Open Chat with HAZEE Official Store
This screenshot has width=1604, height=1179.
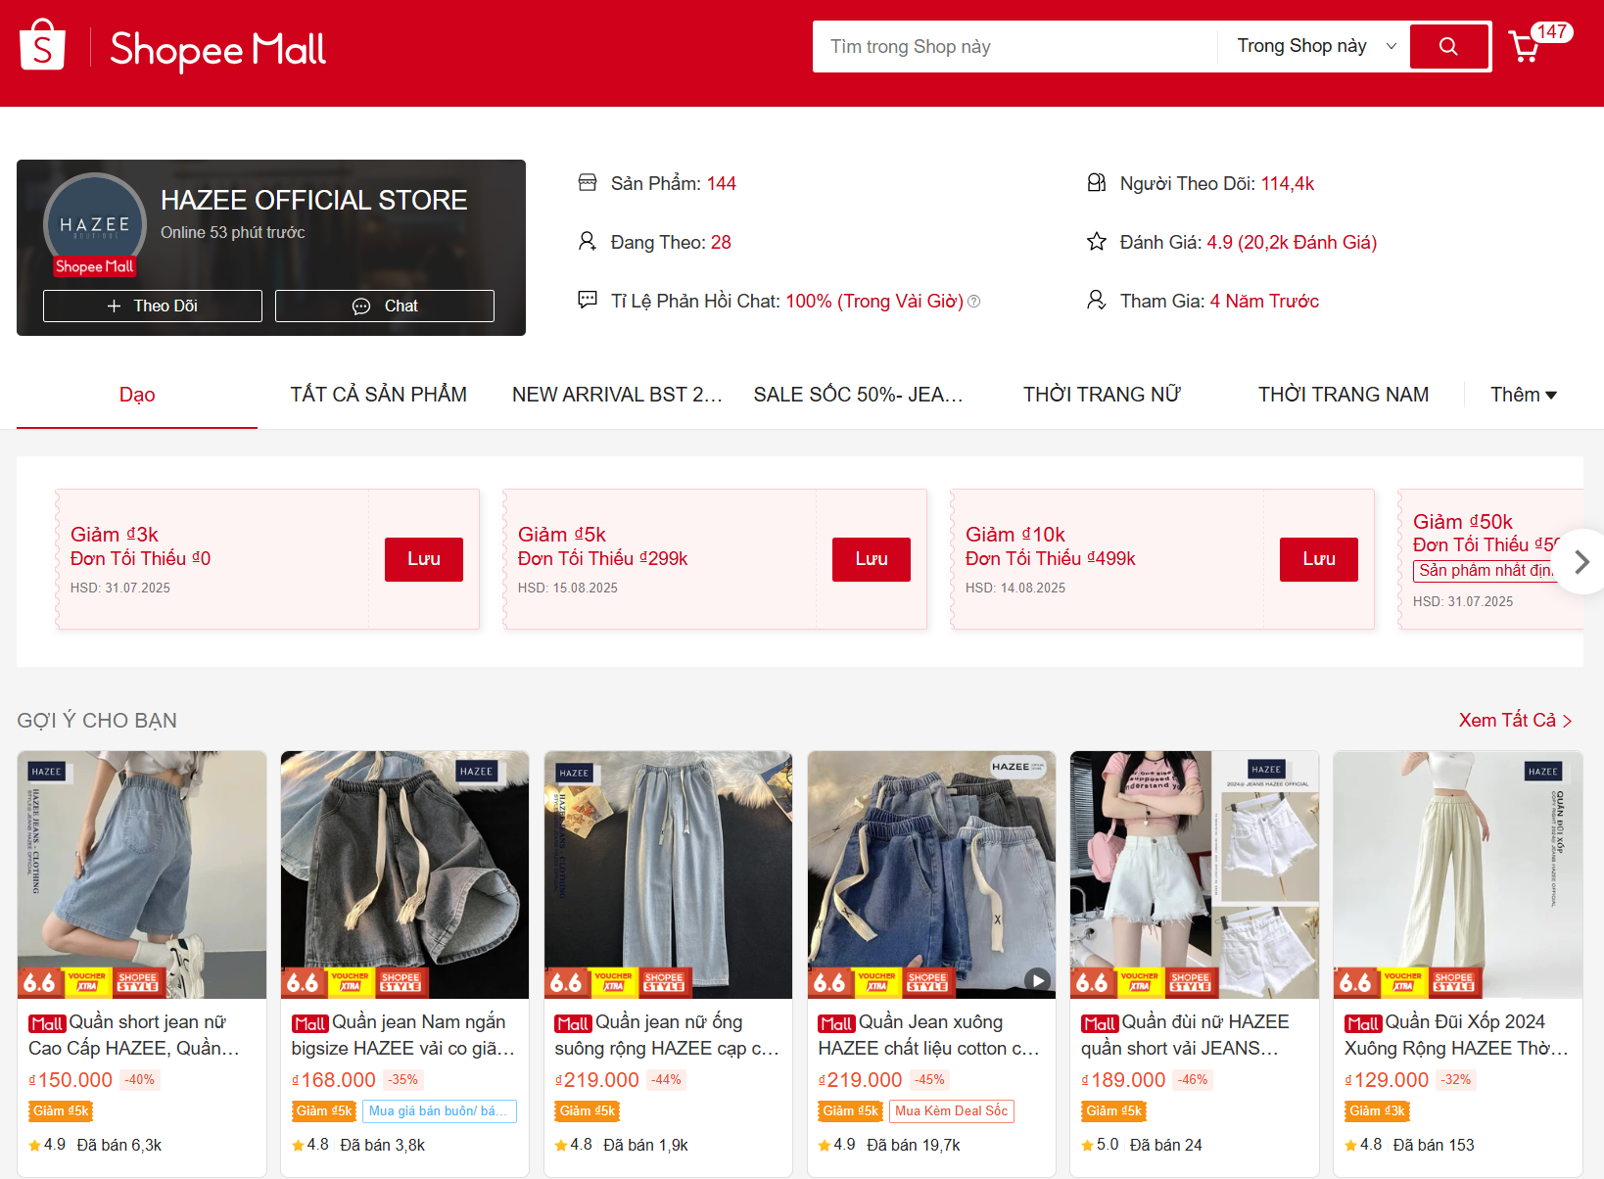pyautogui.click(x=385, y=306)
